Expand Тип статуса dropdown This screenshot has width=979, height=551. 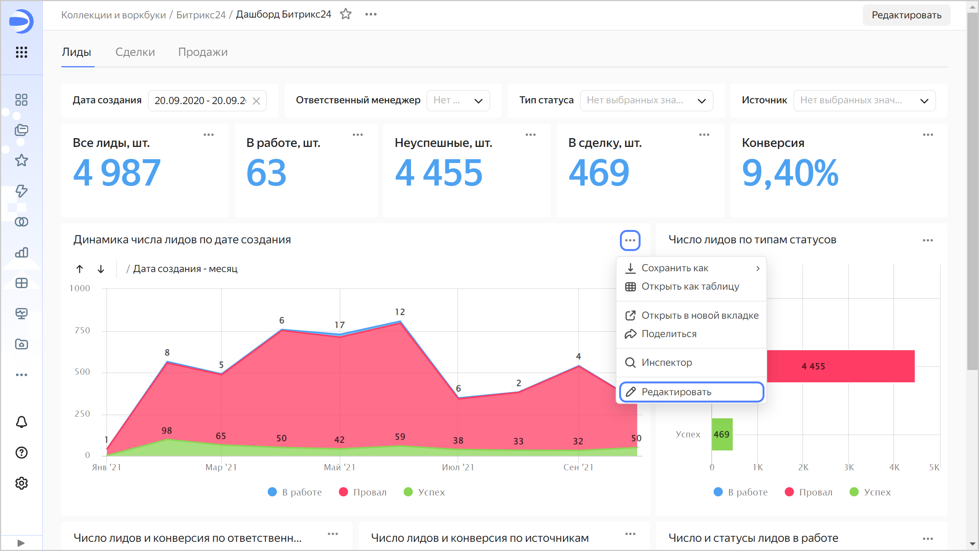point(646,101)
